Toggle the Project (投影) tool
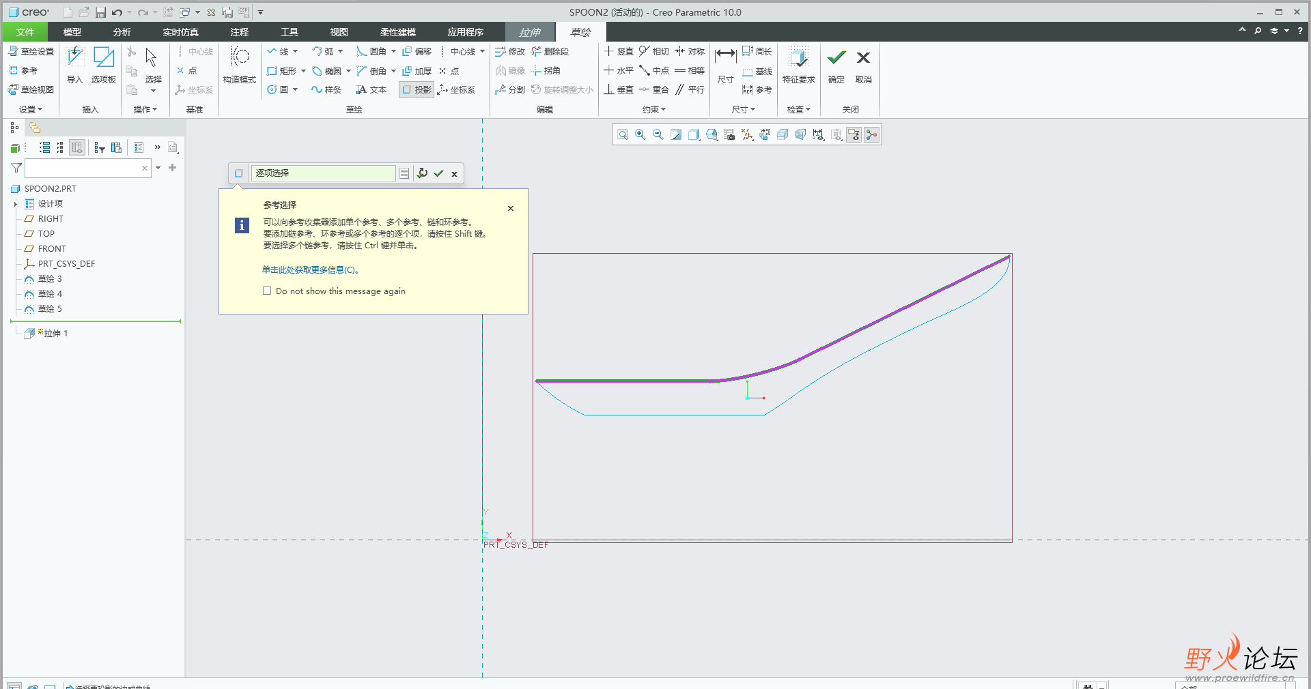 [417, 89]
